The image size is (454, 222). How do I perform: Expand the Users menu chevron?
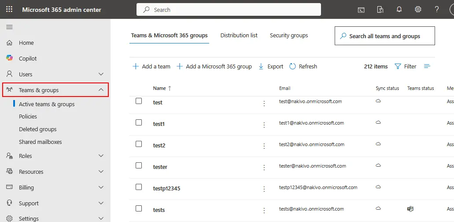pyautogui.click(x=101, y=74)
